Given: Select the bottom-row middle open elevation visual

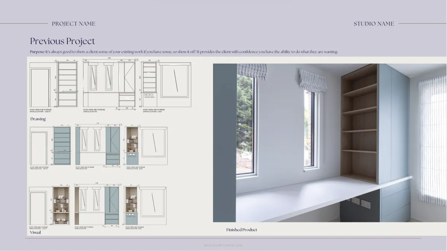Looking at the screenshot, I should [97, 205].
